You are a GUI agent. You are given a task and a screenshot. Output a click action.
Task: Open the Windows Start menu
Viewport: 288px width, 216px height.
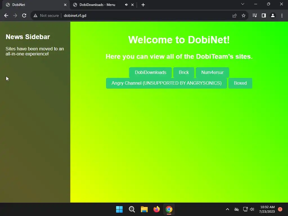pyautogui.click(x=119, y=209)
